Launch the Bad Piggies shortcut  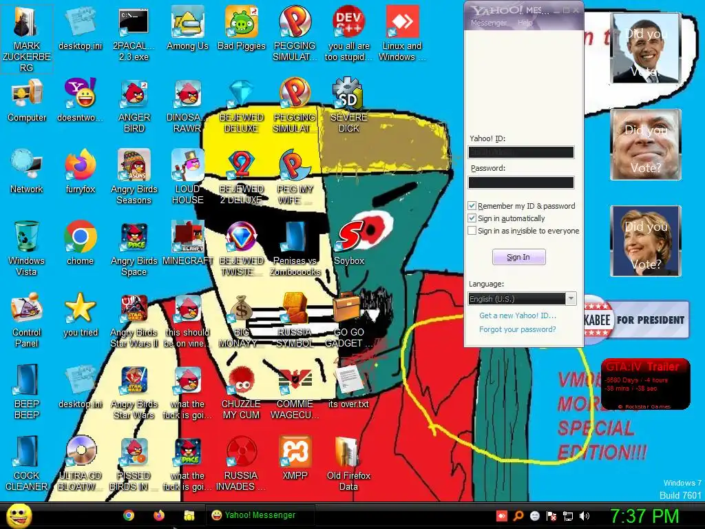(242, 28)
